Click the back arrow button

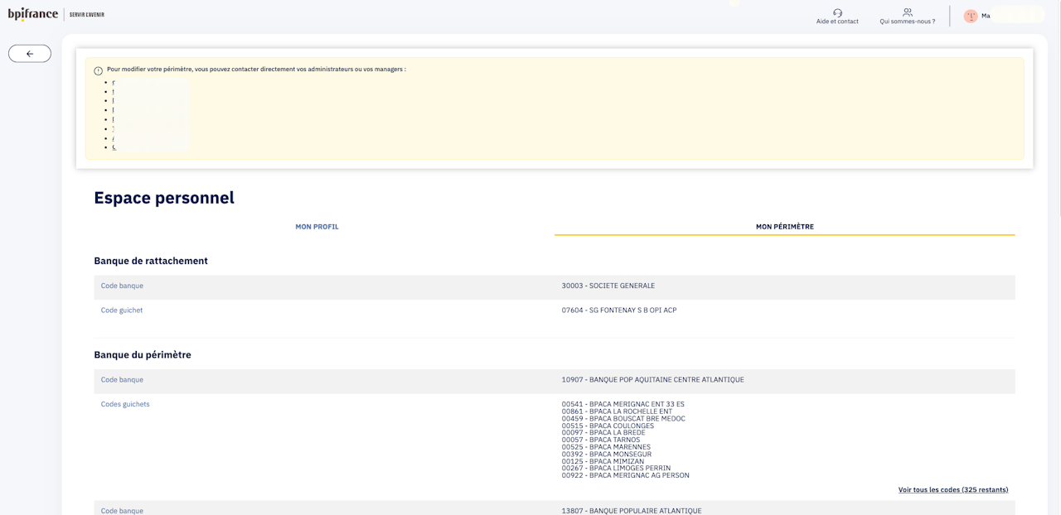tap(30, 54)
